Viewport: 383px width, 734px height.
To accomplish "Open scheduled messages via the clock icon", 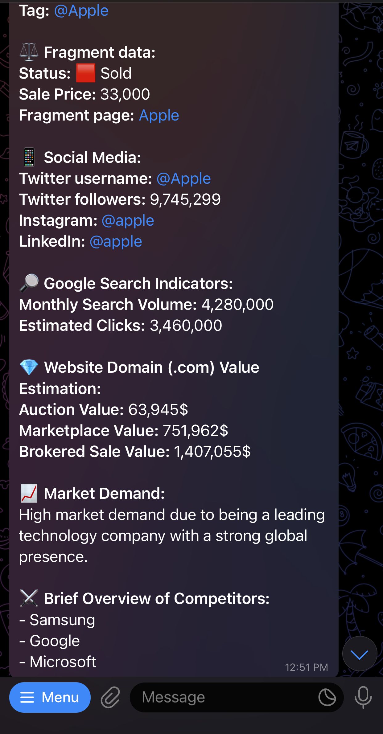I will 328,697.
